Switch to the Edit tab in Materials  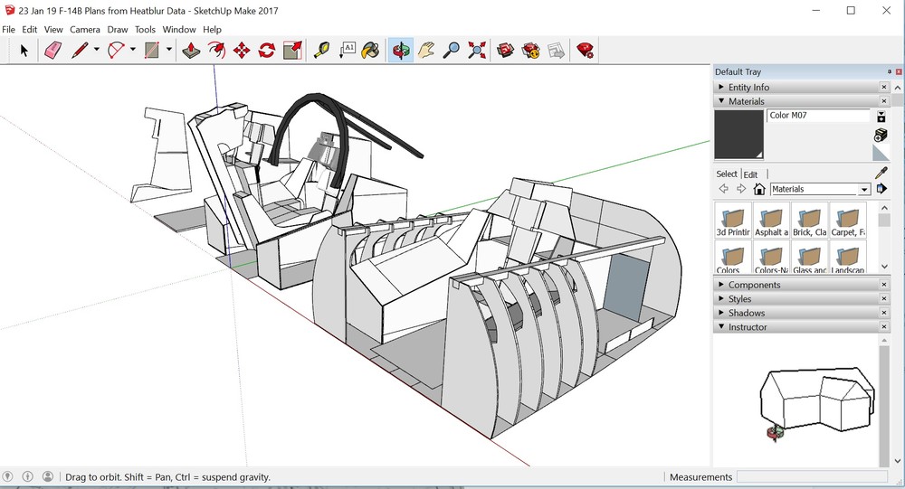(x=750, y=174)
